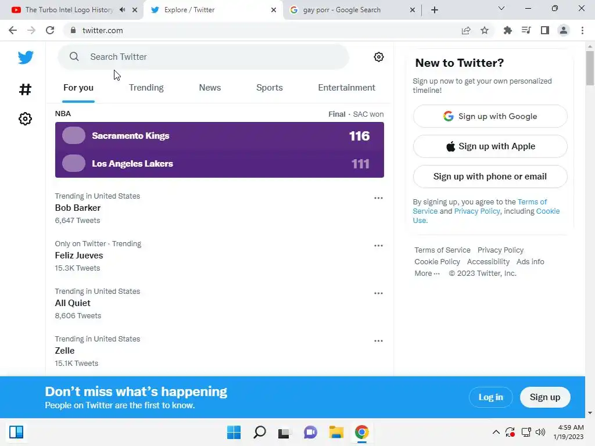The image size is (595, 446).
Task: Open more options for Zelle trend
Action: tap(378, 340)
